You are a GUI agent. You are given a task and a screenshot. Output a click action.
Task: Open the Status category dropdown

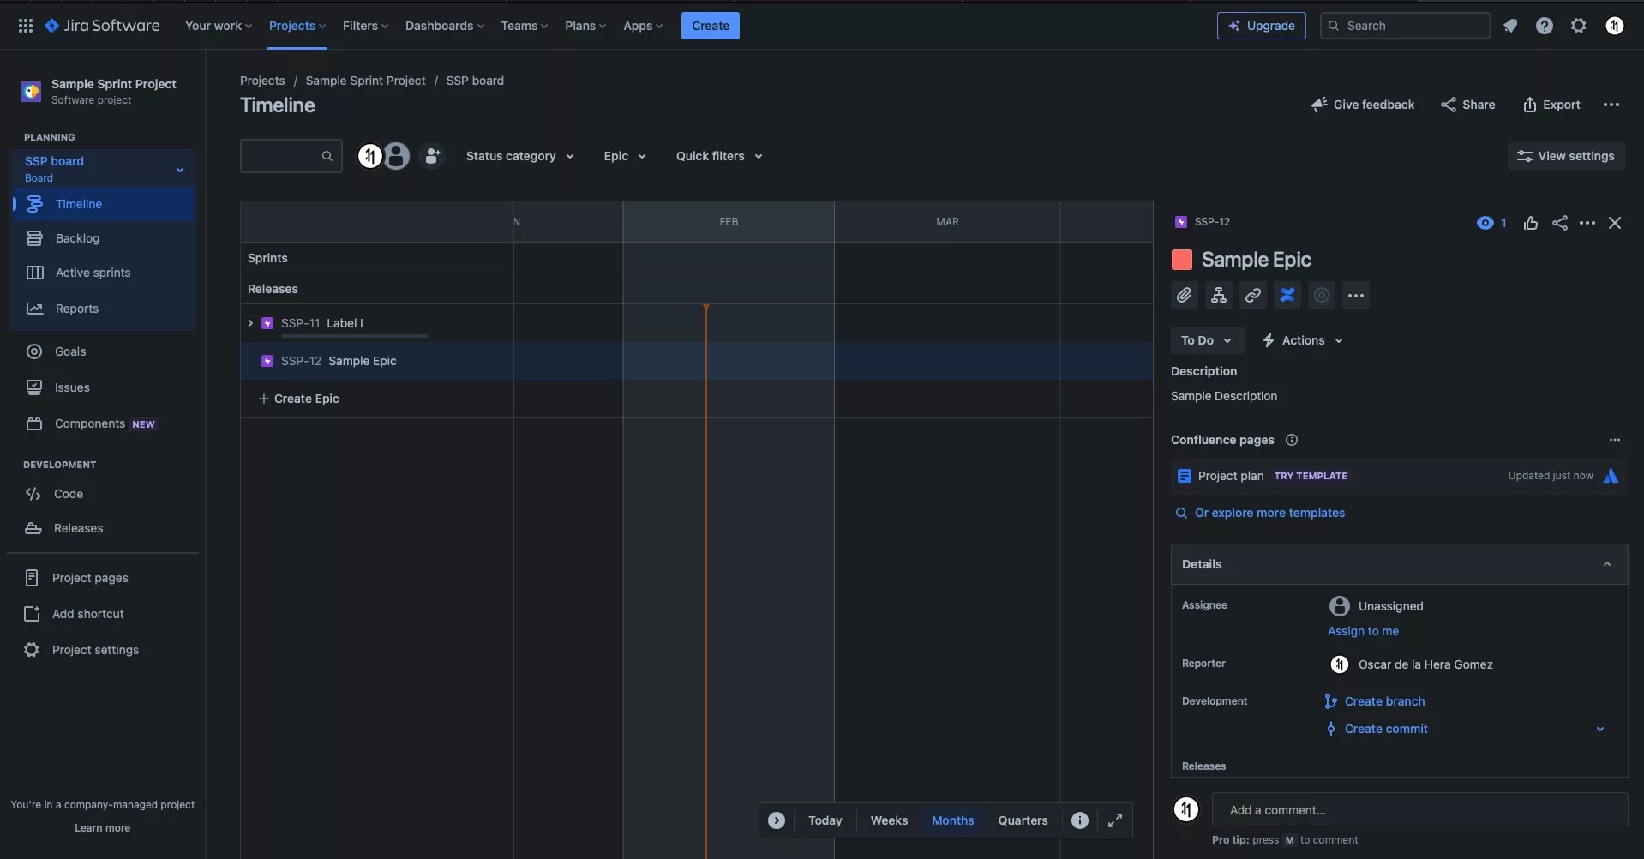tap(519, 156)
